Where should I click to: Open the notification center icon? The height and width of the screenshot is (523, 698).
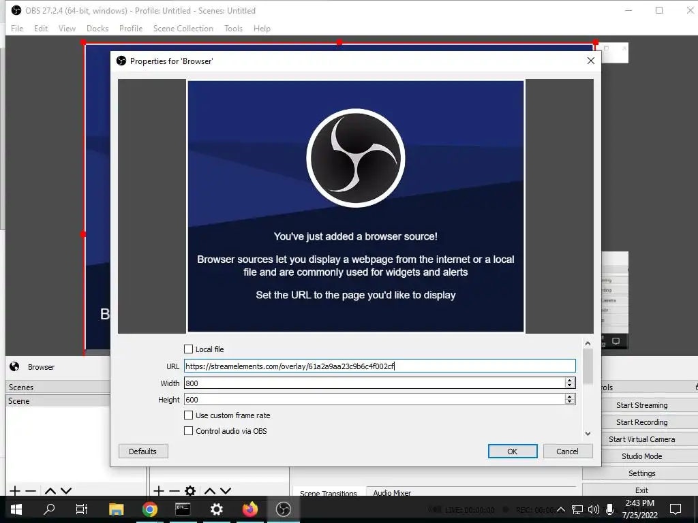click(x=676, y=509)
